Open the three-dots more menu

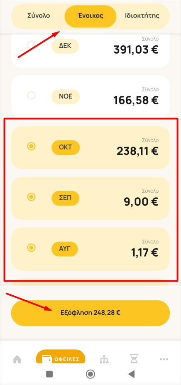(164, 359)
